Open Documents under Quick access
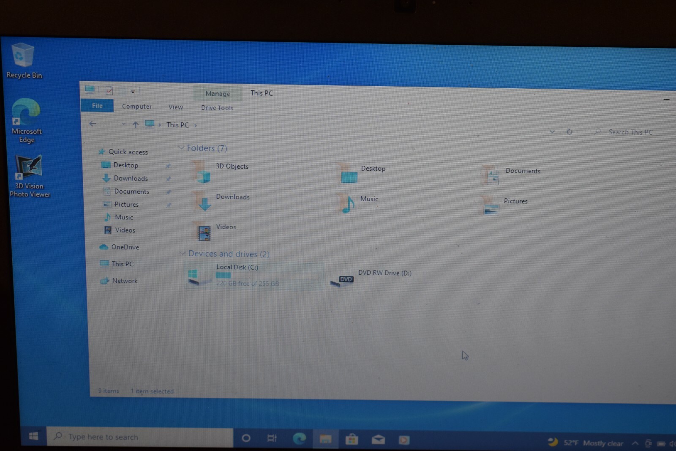The image size is (676, 451). click(131, 191)
